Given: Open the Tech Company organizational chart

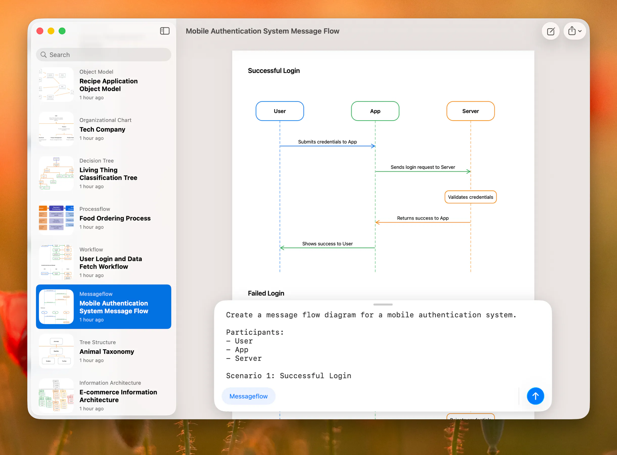Looking at the screenshot, I should click(104, 129).
